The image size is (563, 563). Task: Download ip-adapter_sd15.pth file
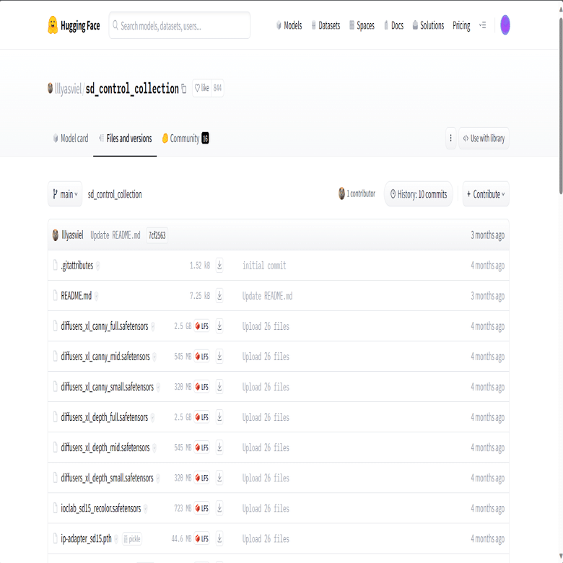pyautogui.click(x=219, y=538)
